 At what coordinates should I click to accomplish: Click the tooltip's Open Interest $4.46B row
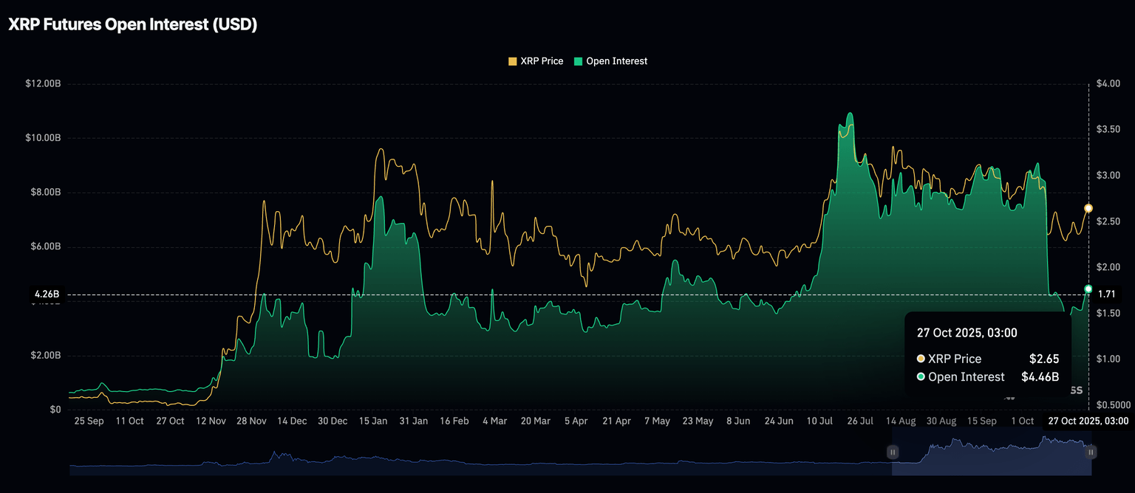pos(987,377)
